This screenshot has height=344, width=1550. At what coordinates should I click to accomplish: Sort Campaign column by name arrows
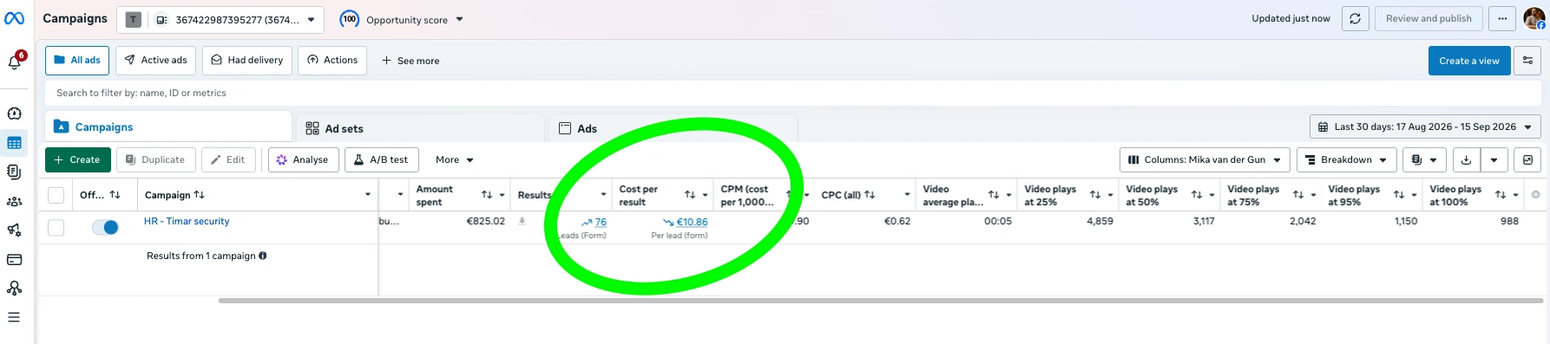(200, 195)
